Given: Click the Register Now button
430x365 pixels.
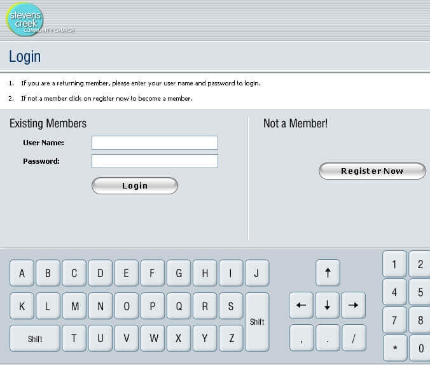Looking at the screenshot, I should click(x=372, y=171).
